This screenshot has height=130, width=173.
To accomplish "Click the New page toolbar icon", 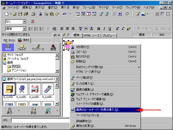I will [x=7, y=14].
